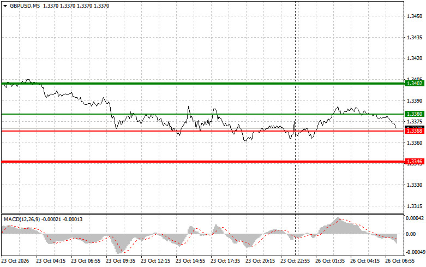Select the 1.3402 green price level label
426x267 pixels.
[x=415, y=84]
